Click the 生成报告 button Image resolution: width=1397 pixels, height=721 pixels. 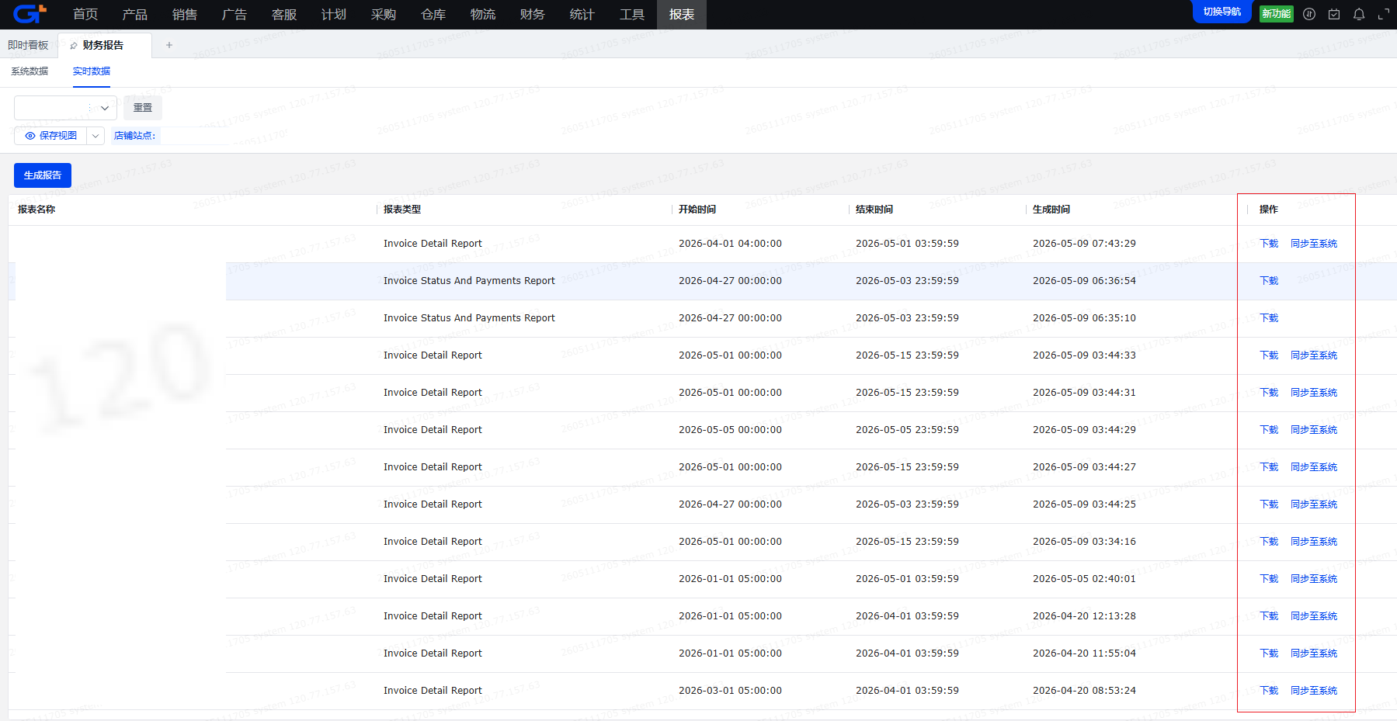tap(43, 175)
